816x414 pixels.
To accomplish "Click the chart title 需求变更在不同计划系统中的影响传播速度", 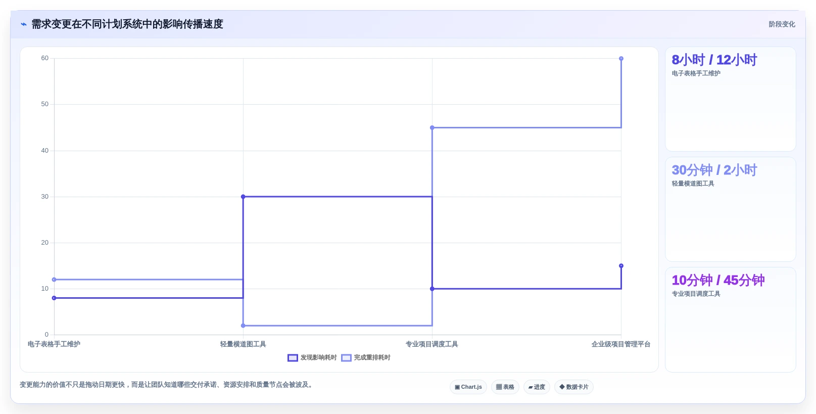I will pyautogui.click(x=127, y=24).
